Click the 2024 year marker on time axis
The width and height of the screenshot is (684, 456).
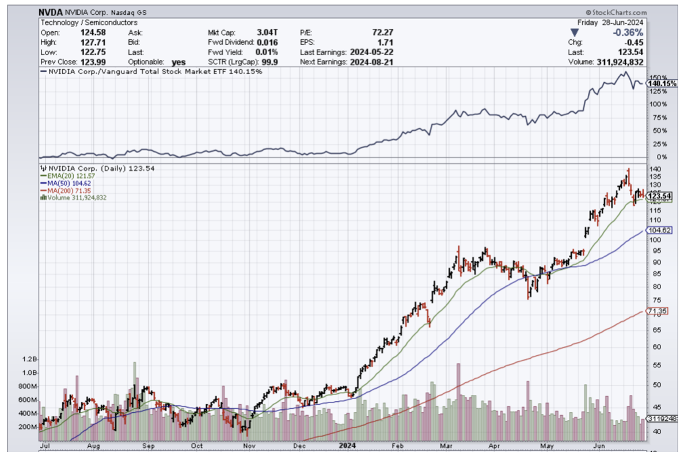coord(347,446)
